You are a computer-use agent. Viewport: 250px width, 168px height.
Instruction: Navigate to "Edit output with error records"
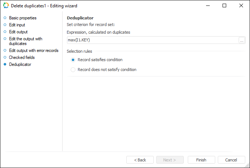34,51
